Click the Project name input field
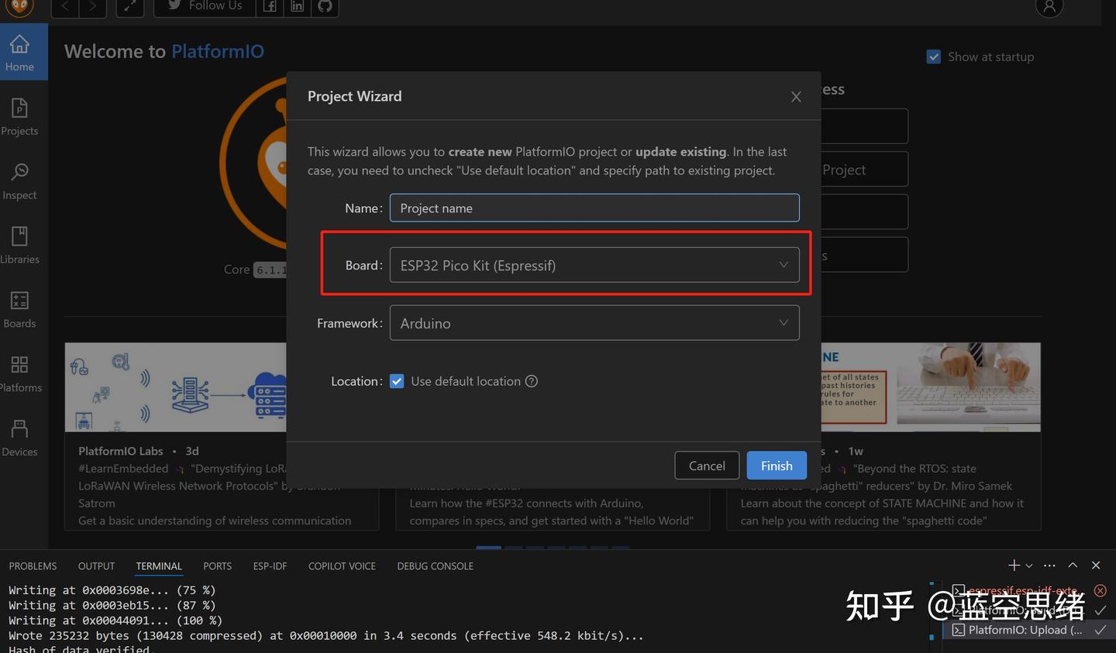1116x653 pixels. pos(594,208)
